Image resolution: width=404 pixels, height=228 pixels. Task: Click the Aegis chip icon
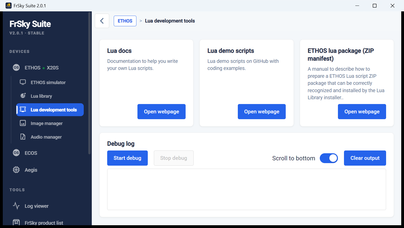(x=16, y=170)
